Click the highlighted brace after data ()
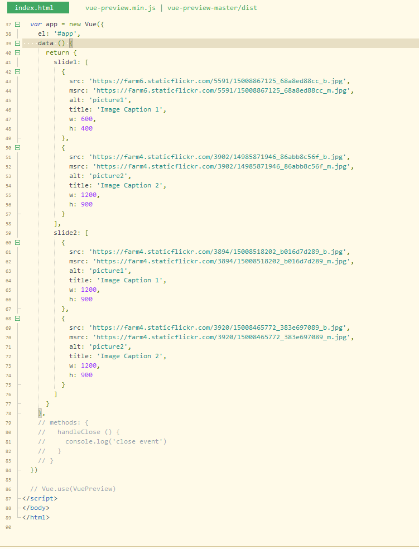The image size is (419, 549). (71, 44)
